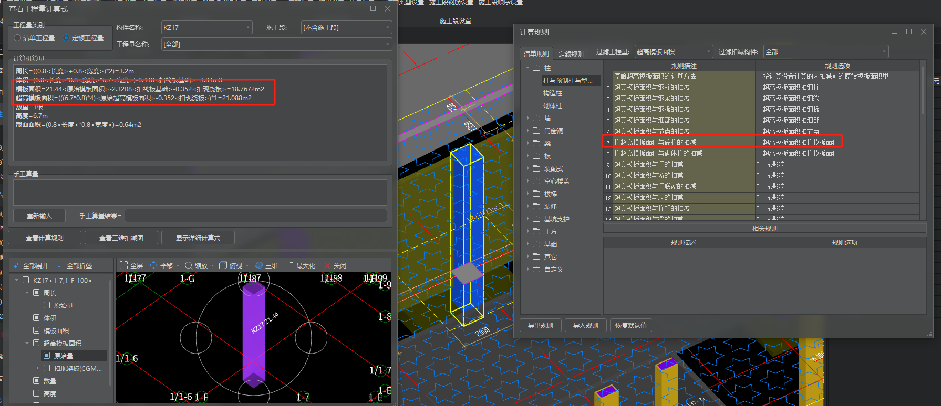Click the document icon beside 扣现浇板(CGM...
The height and width of the screenshot is (406, 941).
47,368
